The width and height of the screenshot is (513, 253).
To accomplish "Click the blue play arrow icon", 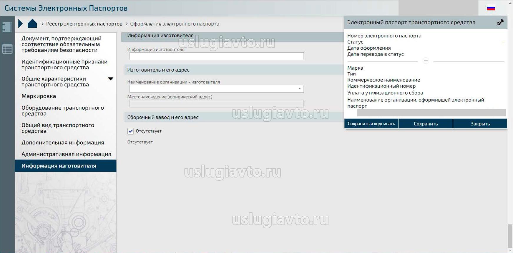I will (20, 24).
